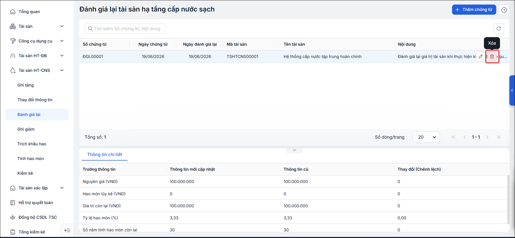Expand the Tài sản HT-ĐB chevron

(x=62, y=56)
